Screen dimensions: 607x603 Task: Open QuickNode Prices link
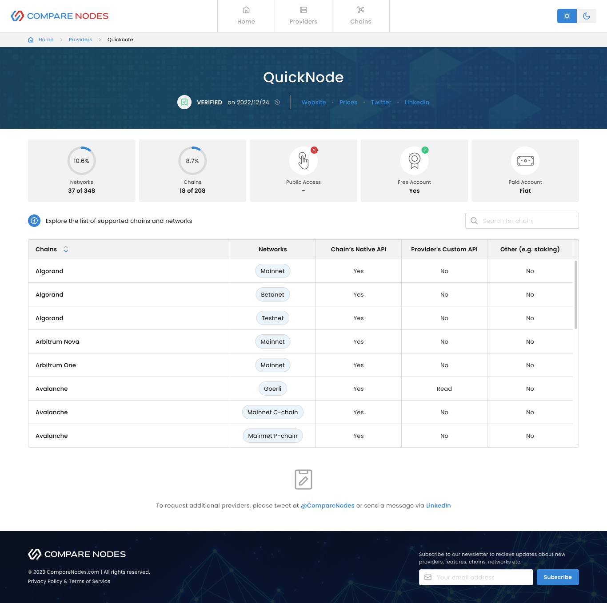coord(348,102)
